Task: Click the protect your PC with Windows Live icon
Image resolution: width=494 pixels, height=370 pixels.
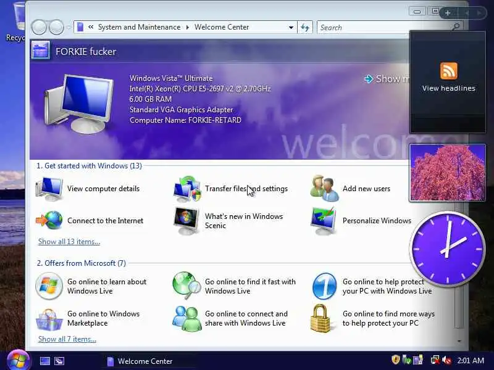Action: click(324, 286)
